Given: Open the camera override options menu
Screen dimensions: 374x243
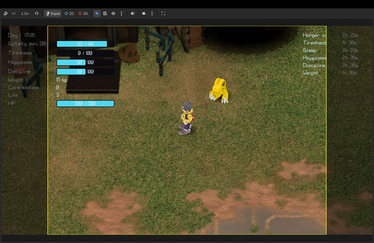Looking at the screenshot, I should [152, 14].
